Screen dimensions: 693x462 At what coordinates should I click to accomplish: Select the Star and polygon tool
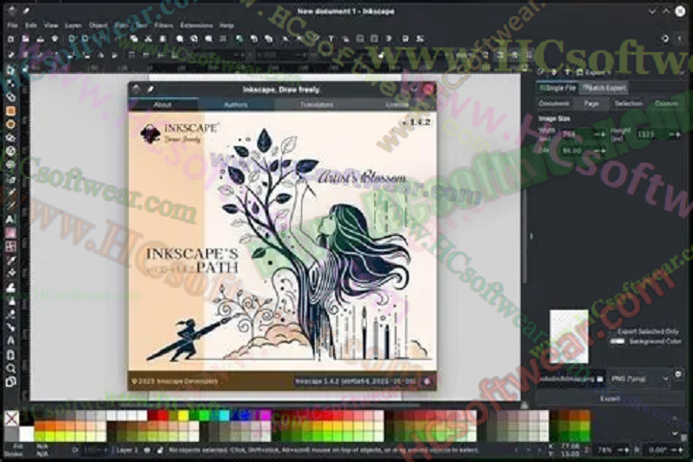[11, 138]
